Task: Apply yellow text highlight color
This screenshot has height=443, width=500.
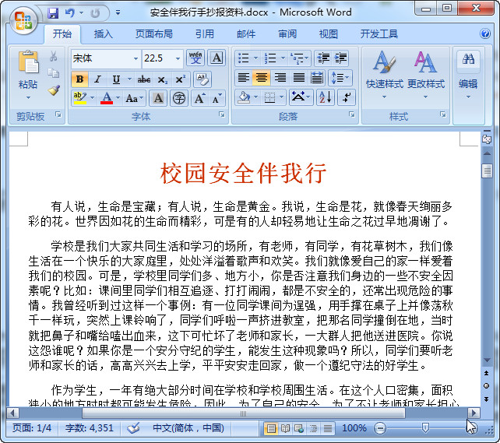Action: pos(79,98)
